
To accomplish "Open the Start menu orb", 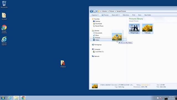I will (x=3, y=98).
